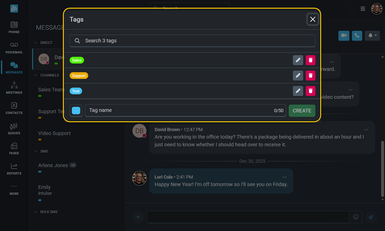Image resolution: width=385 pixels, height=231 pixels.
Task: Start a video call
Action: tap(344, 36)
